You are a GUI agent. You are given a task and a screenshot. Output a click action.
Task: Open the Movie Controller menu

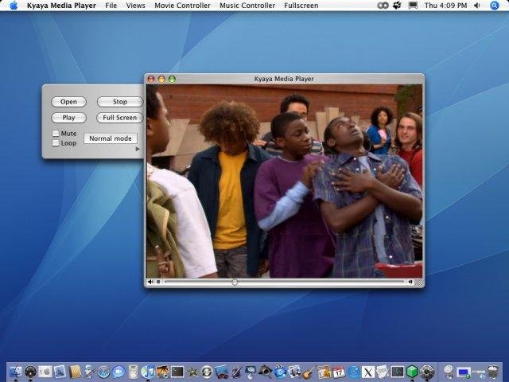tap(182, 6)
